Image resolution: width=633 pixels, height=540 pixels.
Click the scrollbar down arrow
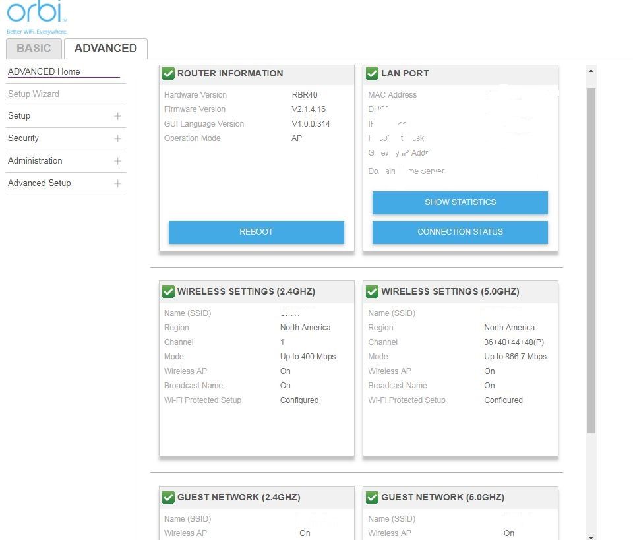click(x=591, y=536)
